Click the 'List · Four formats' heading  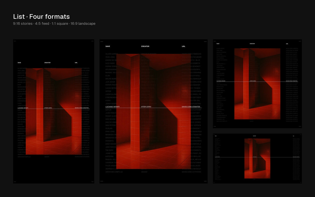tap(41, 17)
